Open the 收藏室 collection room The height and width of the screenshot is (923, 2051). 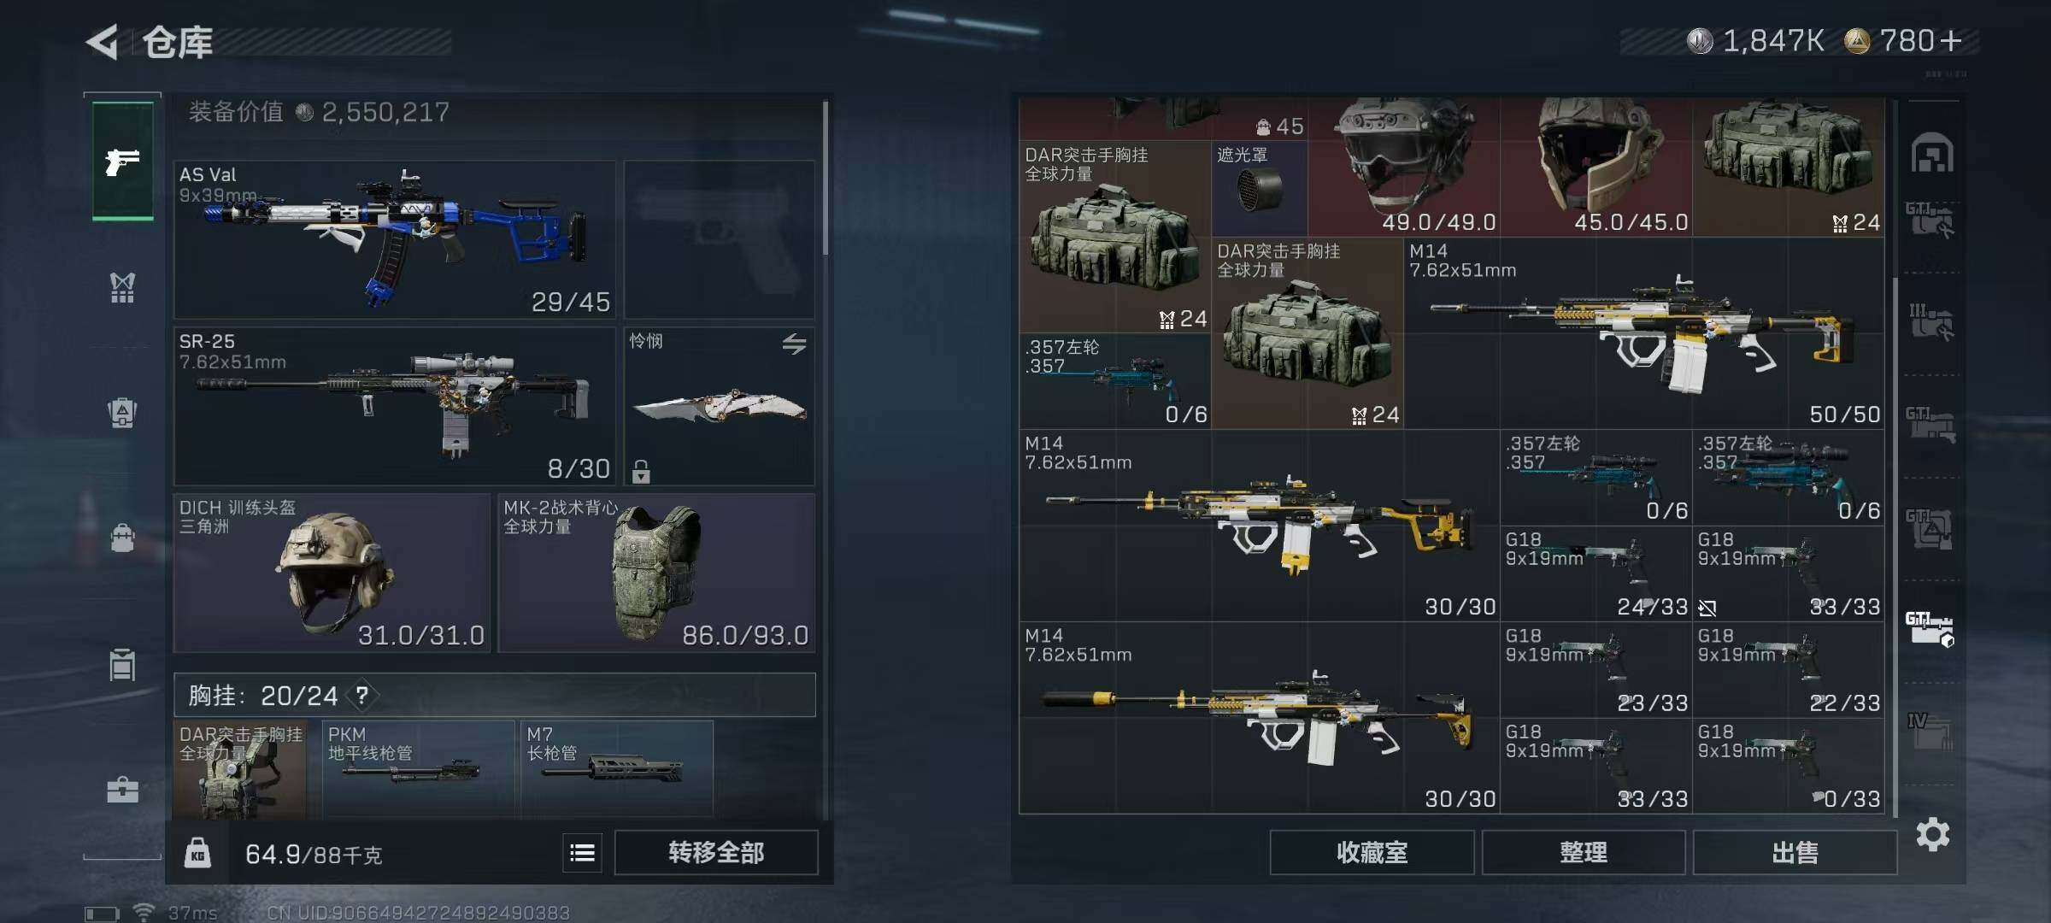coord(1372,853)
